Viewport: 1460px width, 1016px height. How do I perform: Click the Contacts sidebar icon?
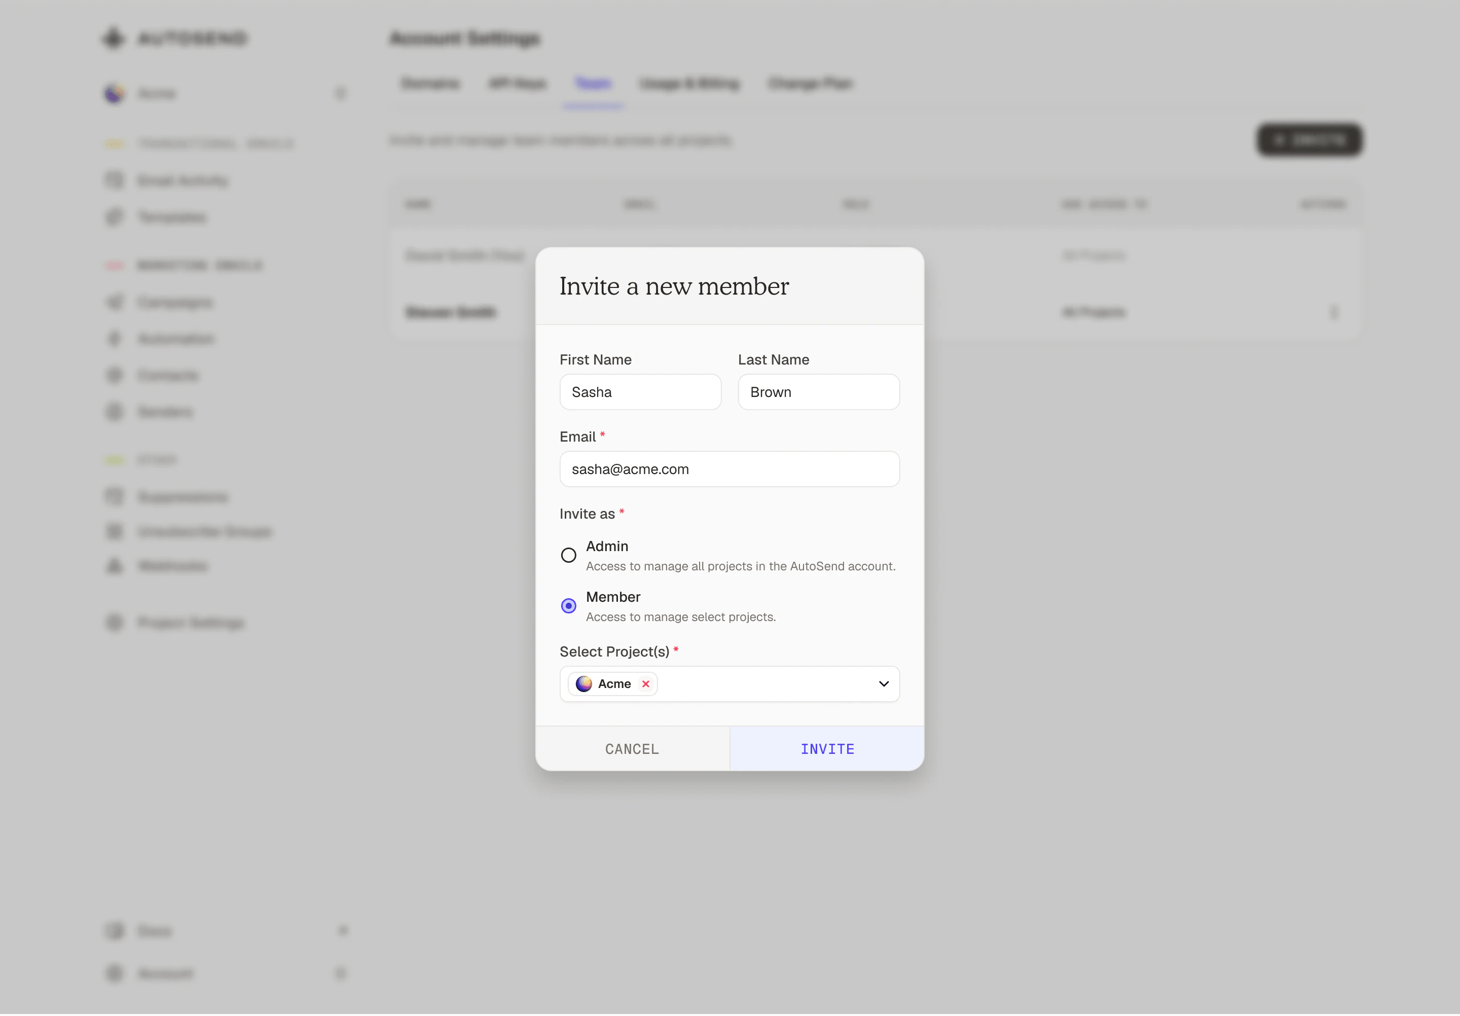115,375
